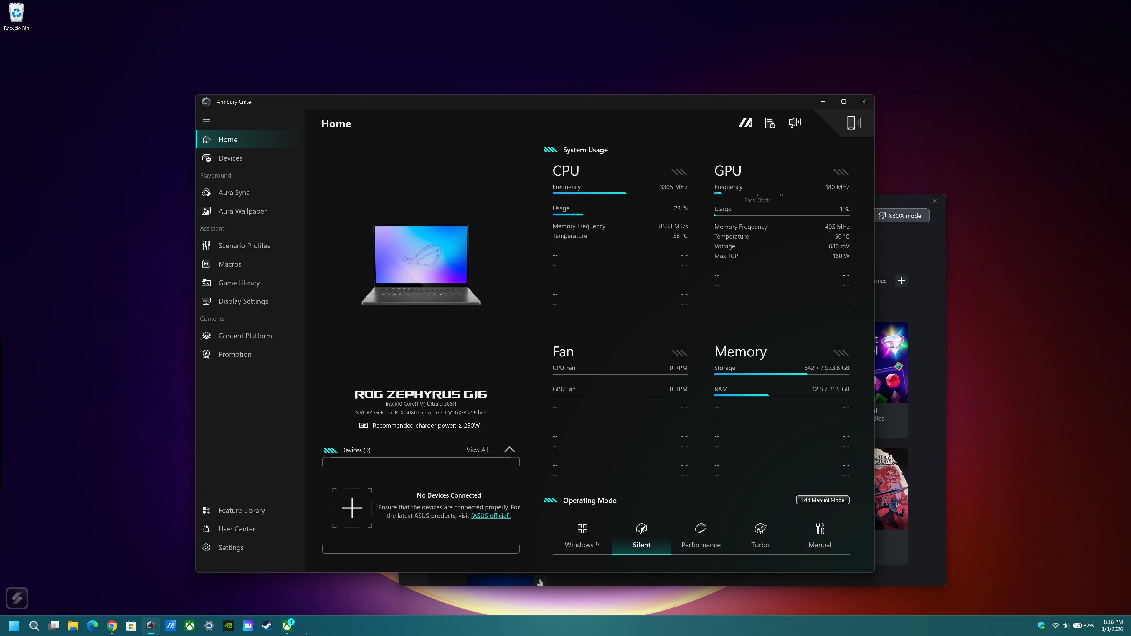Image resolution: width=1131 pixels, height=636 pixels.
Task: Open Google Chrome from the taskbar
Action: [112, 625]
